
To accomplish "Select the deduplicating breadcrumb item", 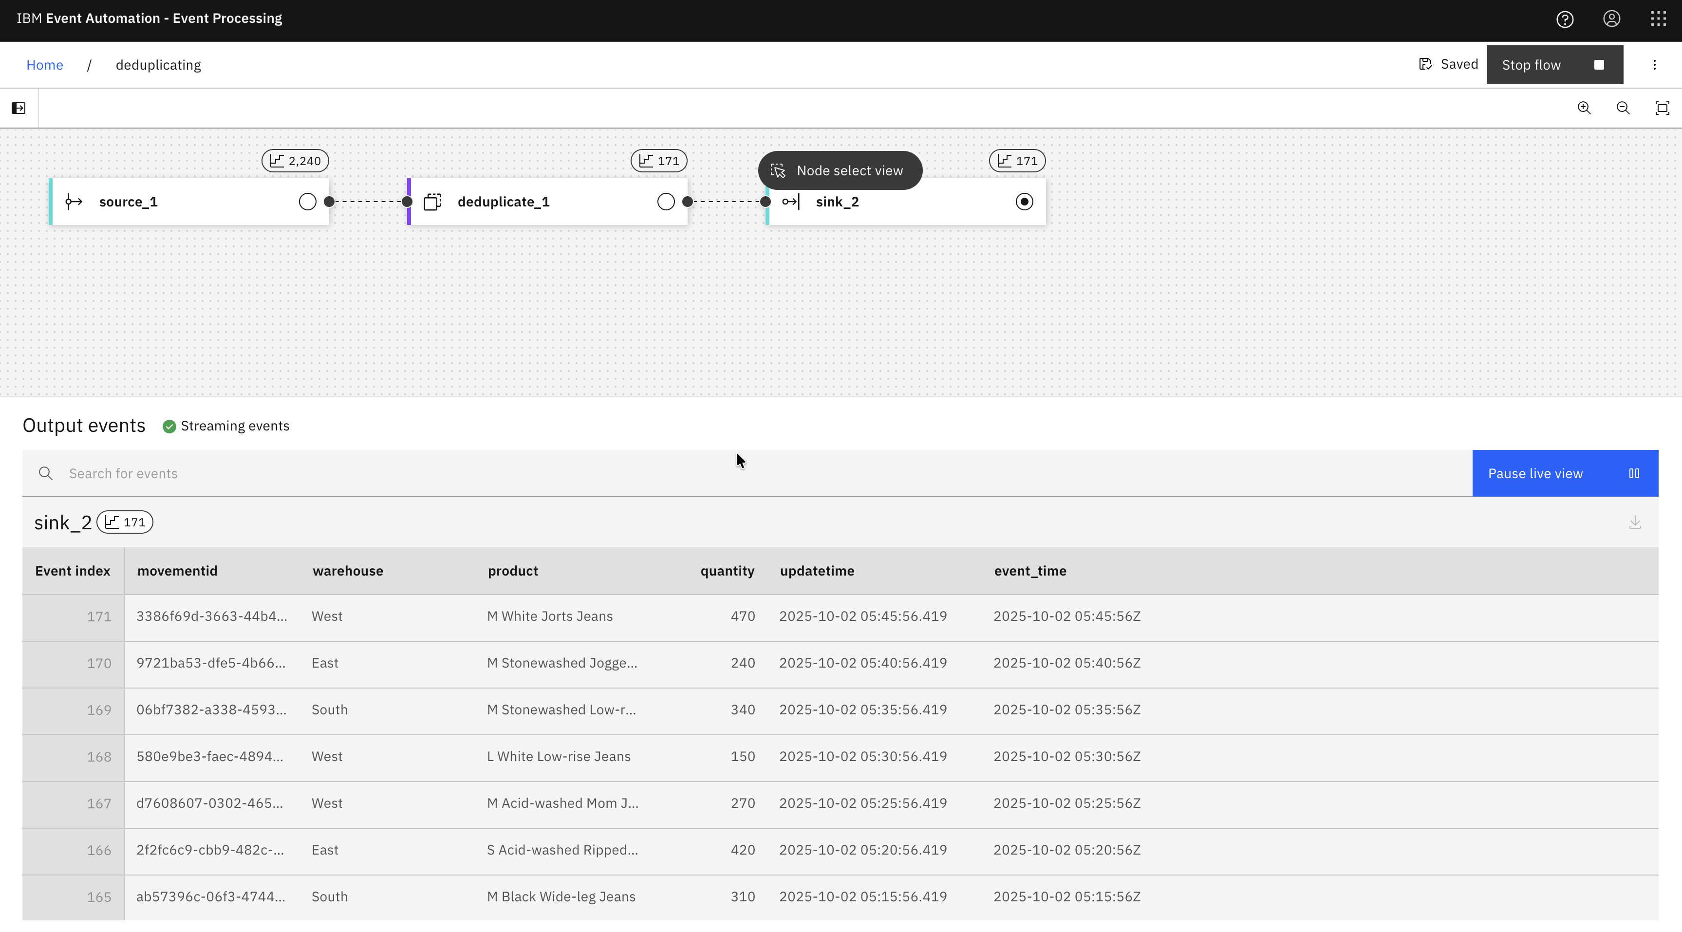I will [158, 65].
